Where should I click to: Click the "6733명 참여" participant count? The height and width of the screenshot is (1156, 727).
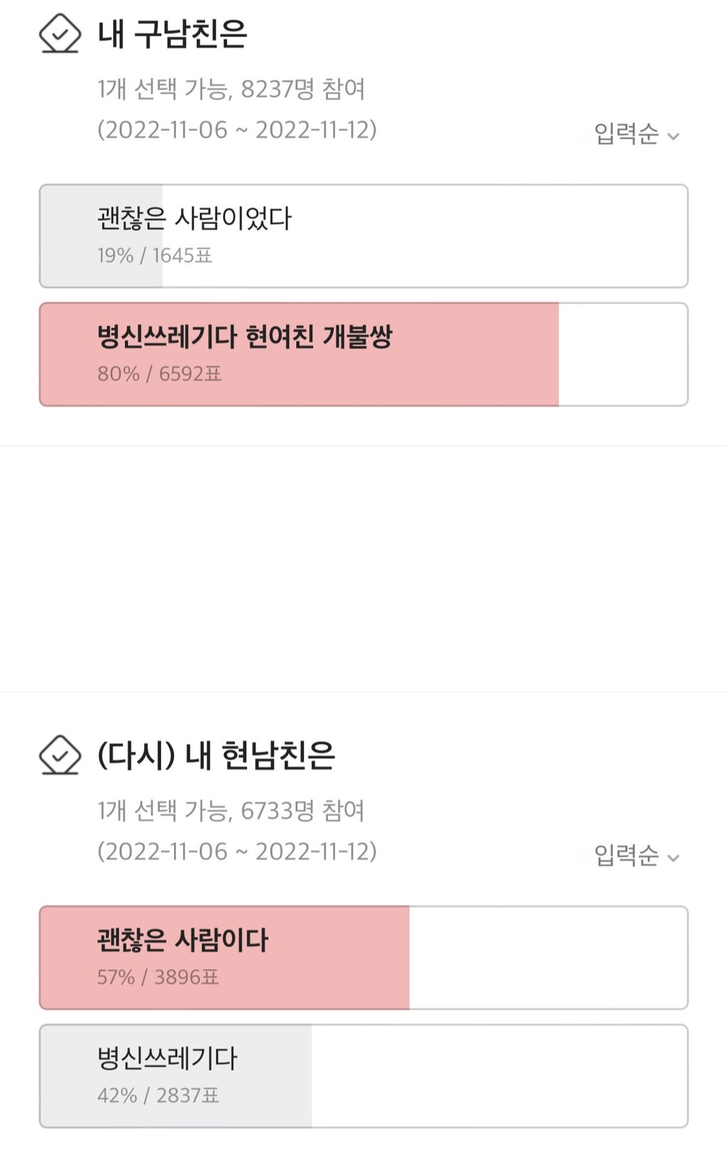302,810
